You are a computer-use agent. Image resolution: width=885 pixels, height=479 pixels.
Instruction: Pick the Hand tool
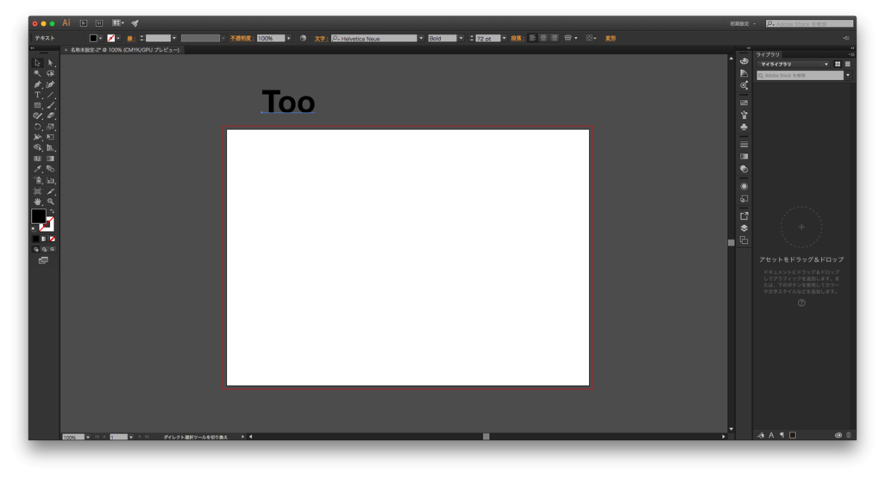click(37, 202)
